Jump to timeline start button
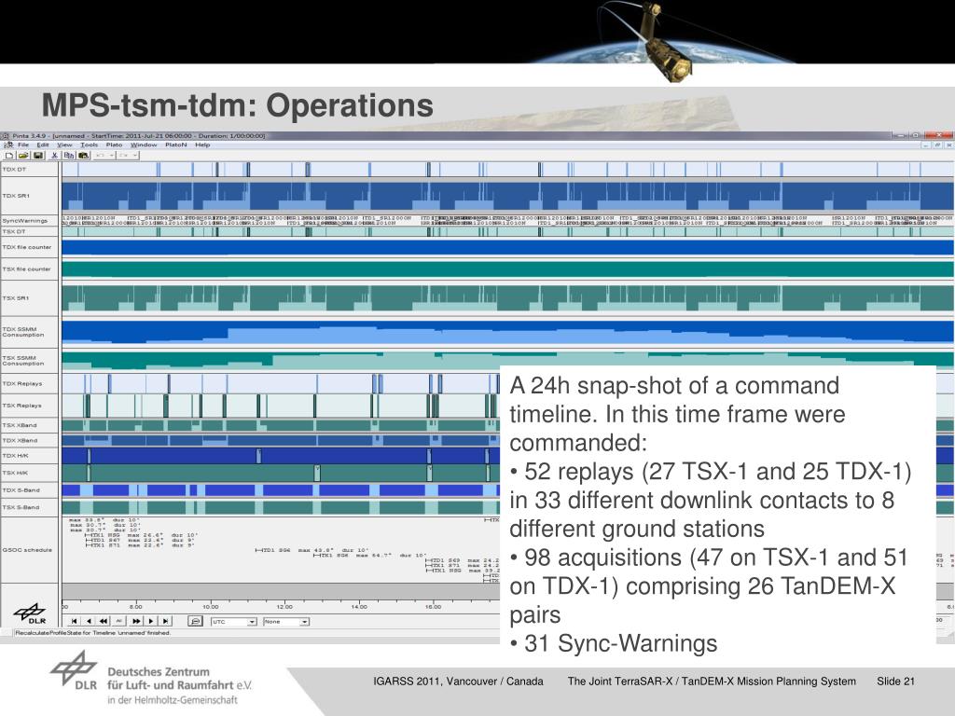955x716 pixels. pyautogui.click(x=74, y=621)
